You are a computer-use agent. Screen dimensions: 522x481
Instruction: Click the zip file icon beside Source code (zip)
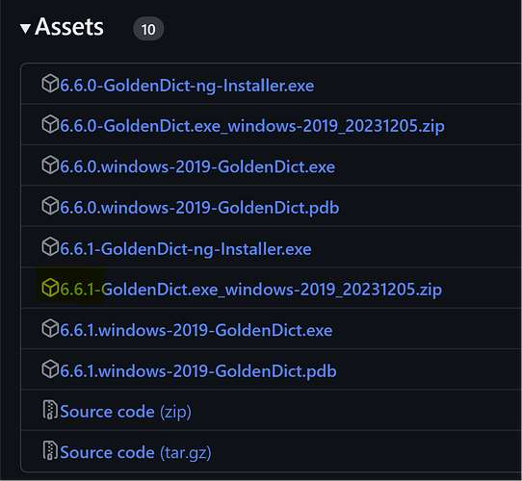[50, 410]
